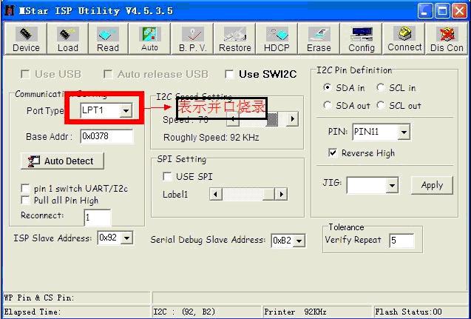Screen dimensions: 471x319
Task: Check the USE SPI option
Action: click(167, 176)
